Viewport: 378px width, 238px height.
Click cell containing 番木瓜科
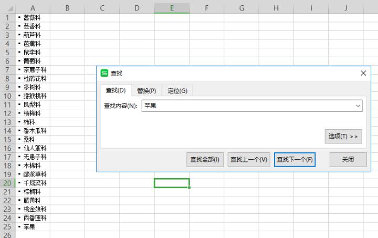coord(33,131)
